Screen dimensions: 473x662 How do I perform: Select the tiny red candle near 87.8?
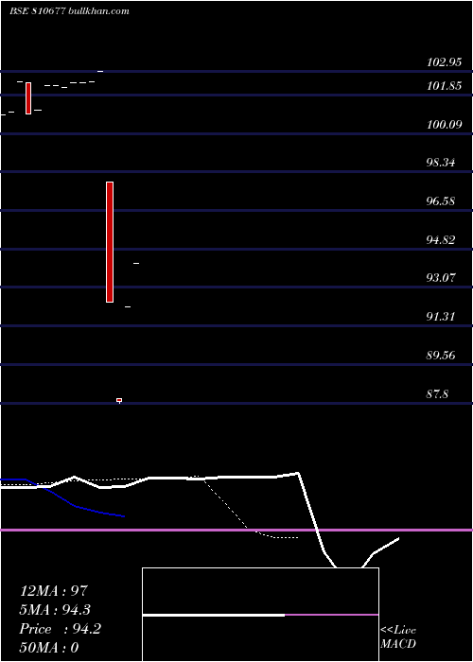119,400
